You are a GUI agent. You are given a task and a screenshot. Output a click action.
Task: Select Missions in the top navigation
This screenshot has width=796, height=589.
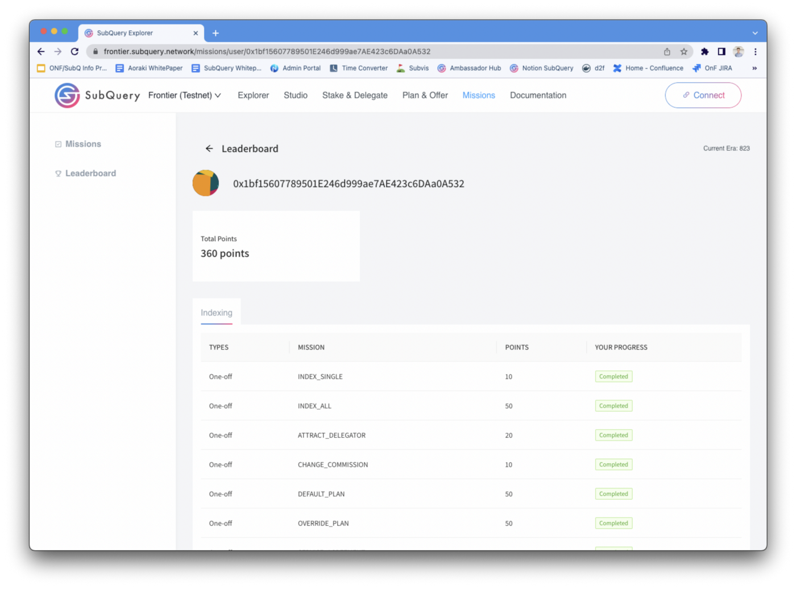(x=479, y=96)
